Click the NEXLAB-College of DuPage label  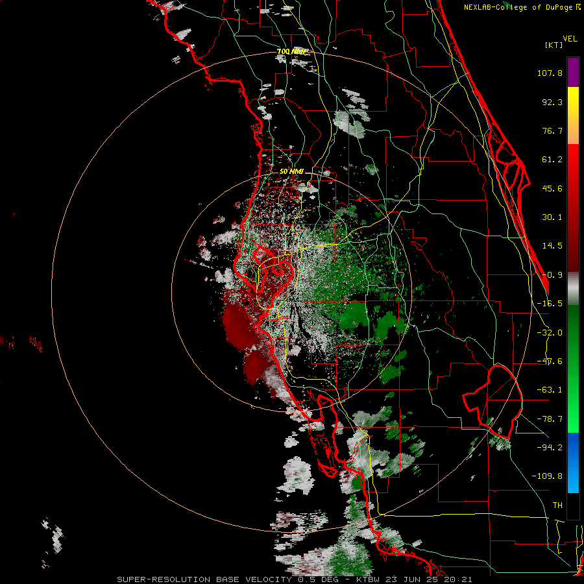tap(518, 7)
